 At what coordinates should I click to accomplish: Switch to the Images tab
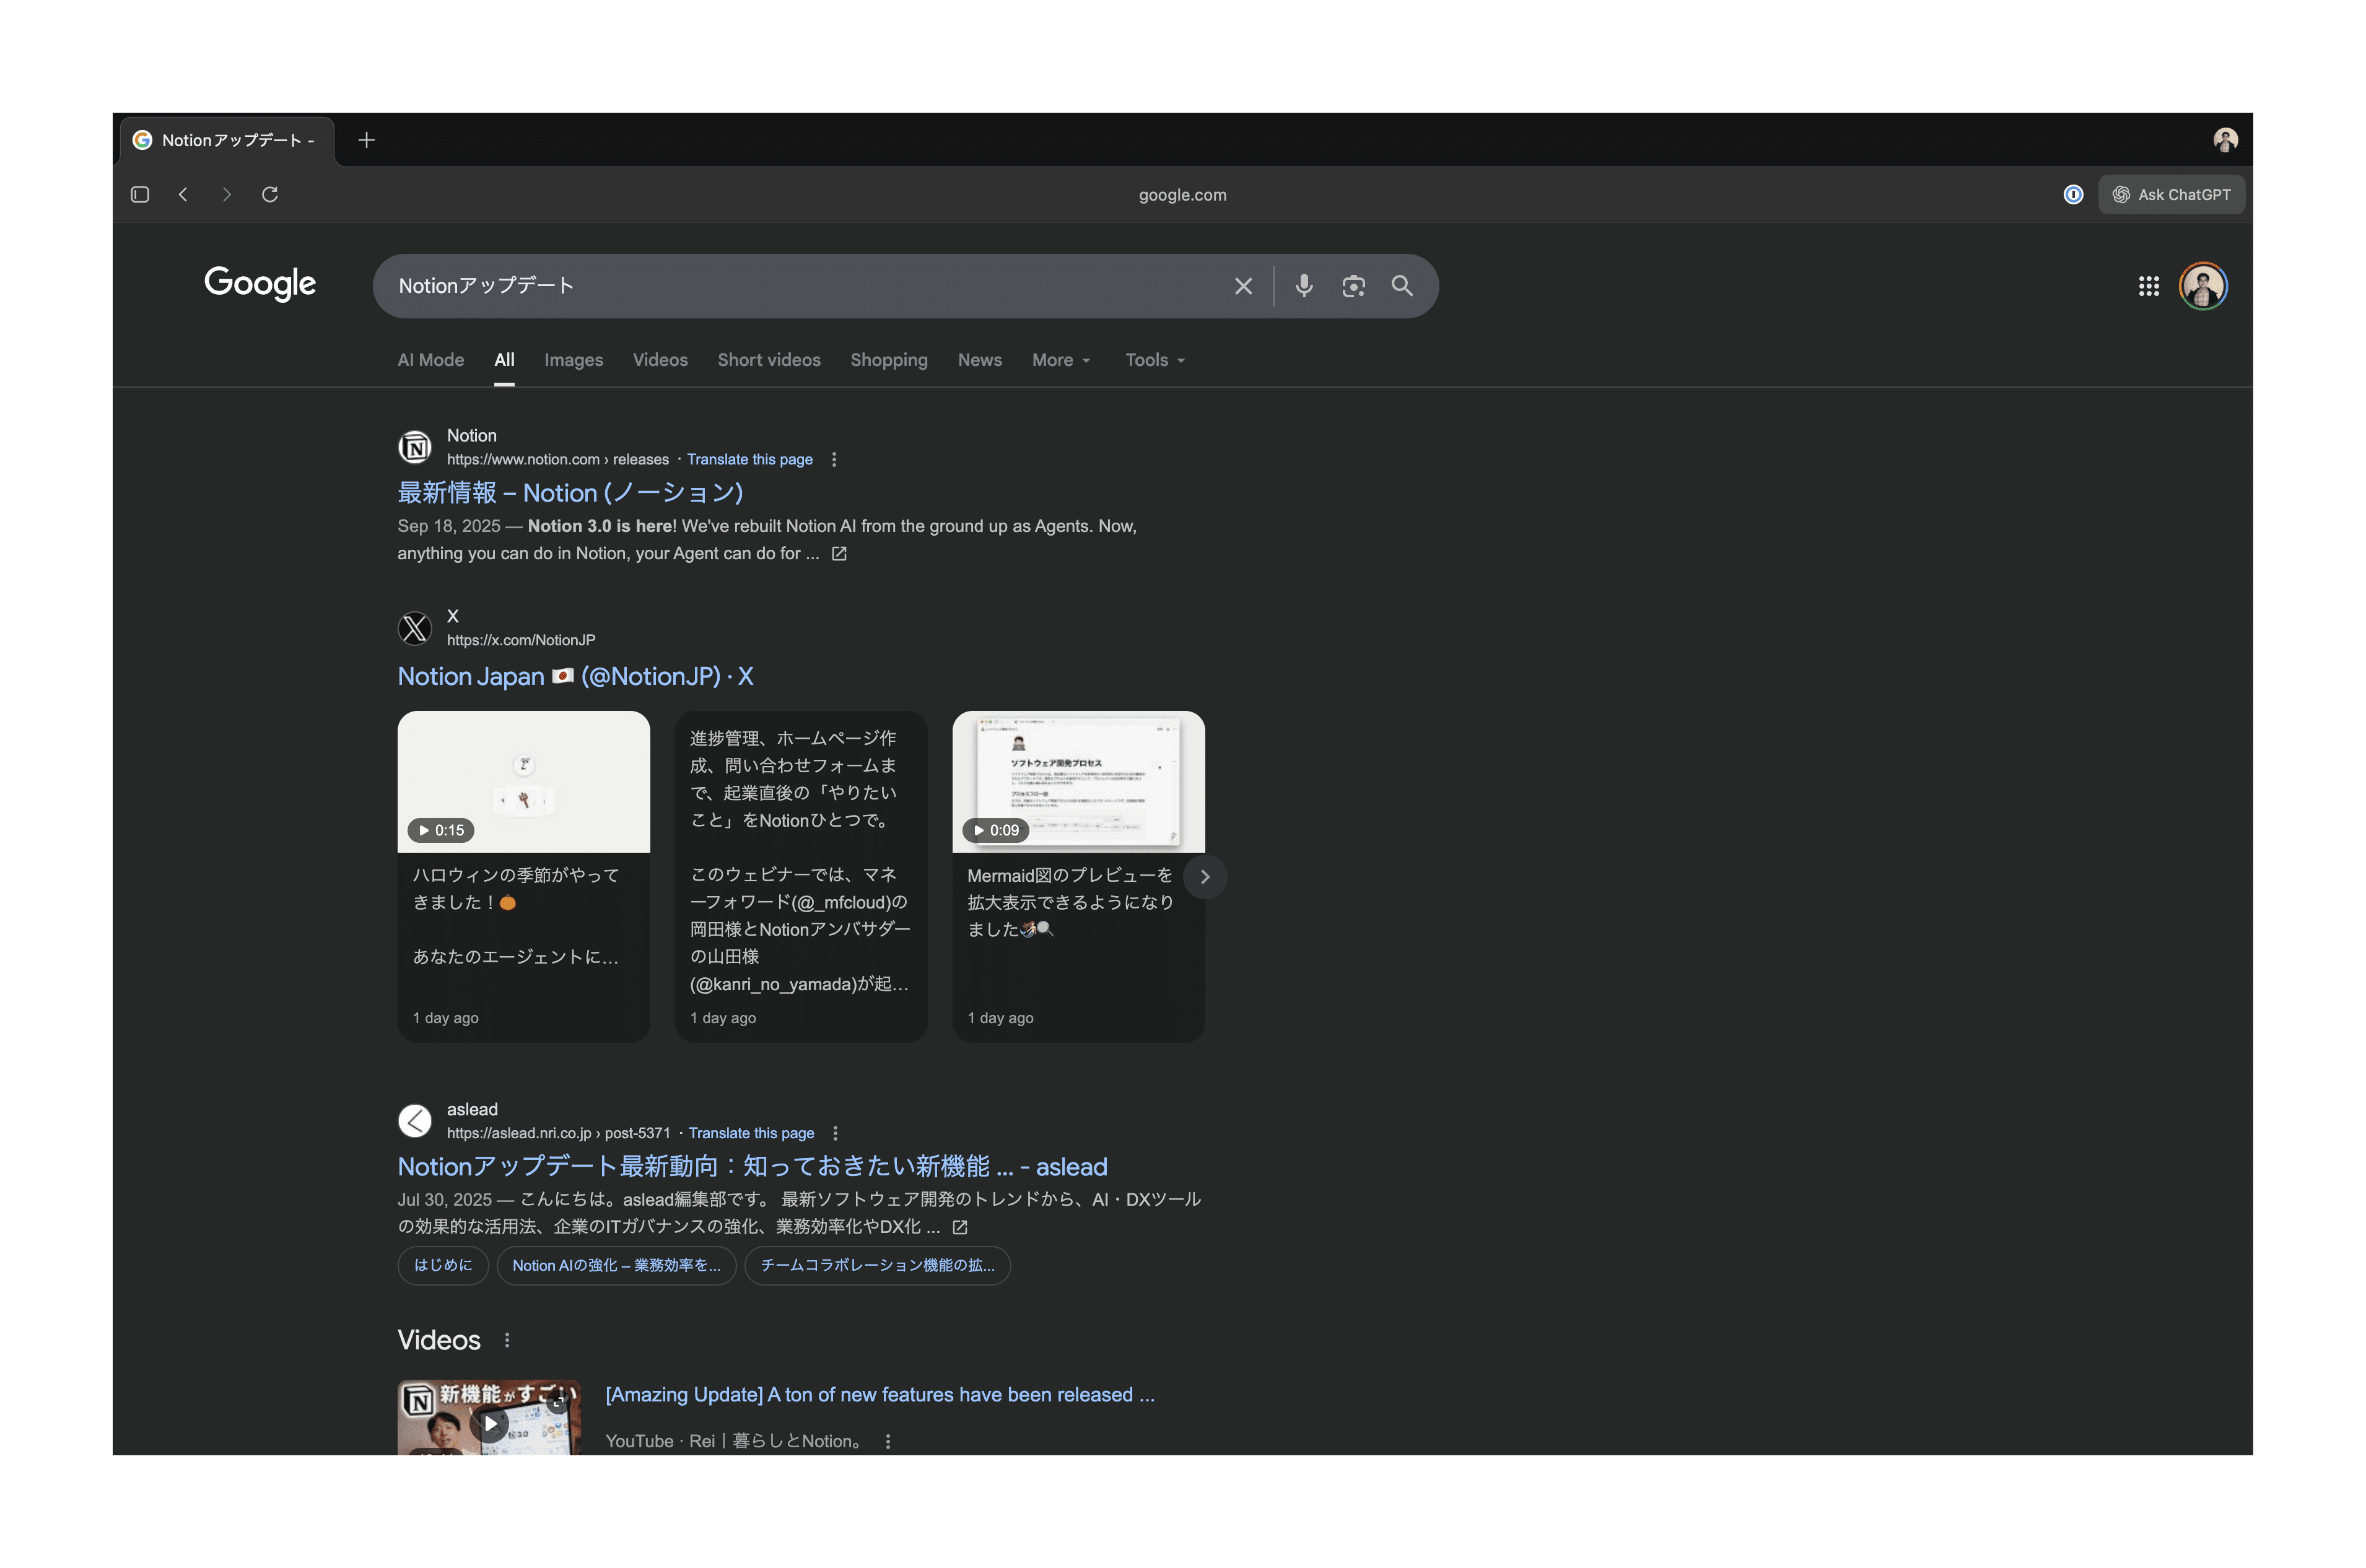coord(573,360)
